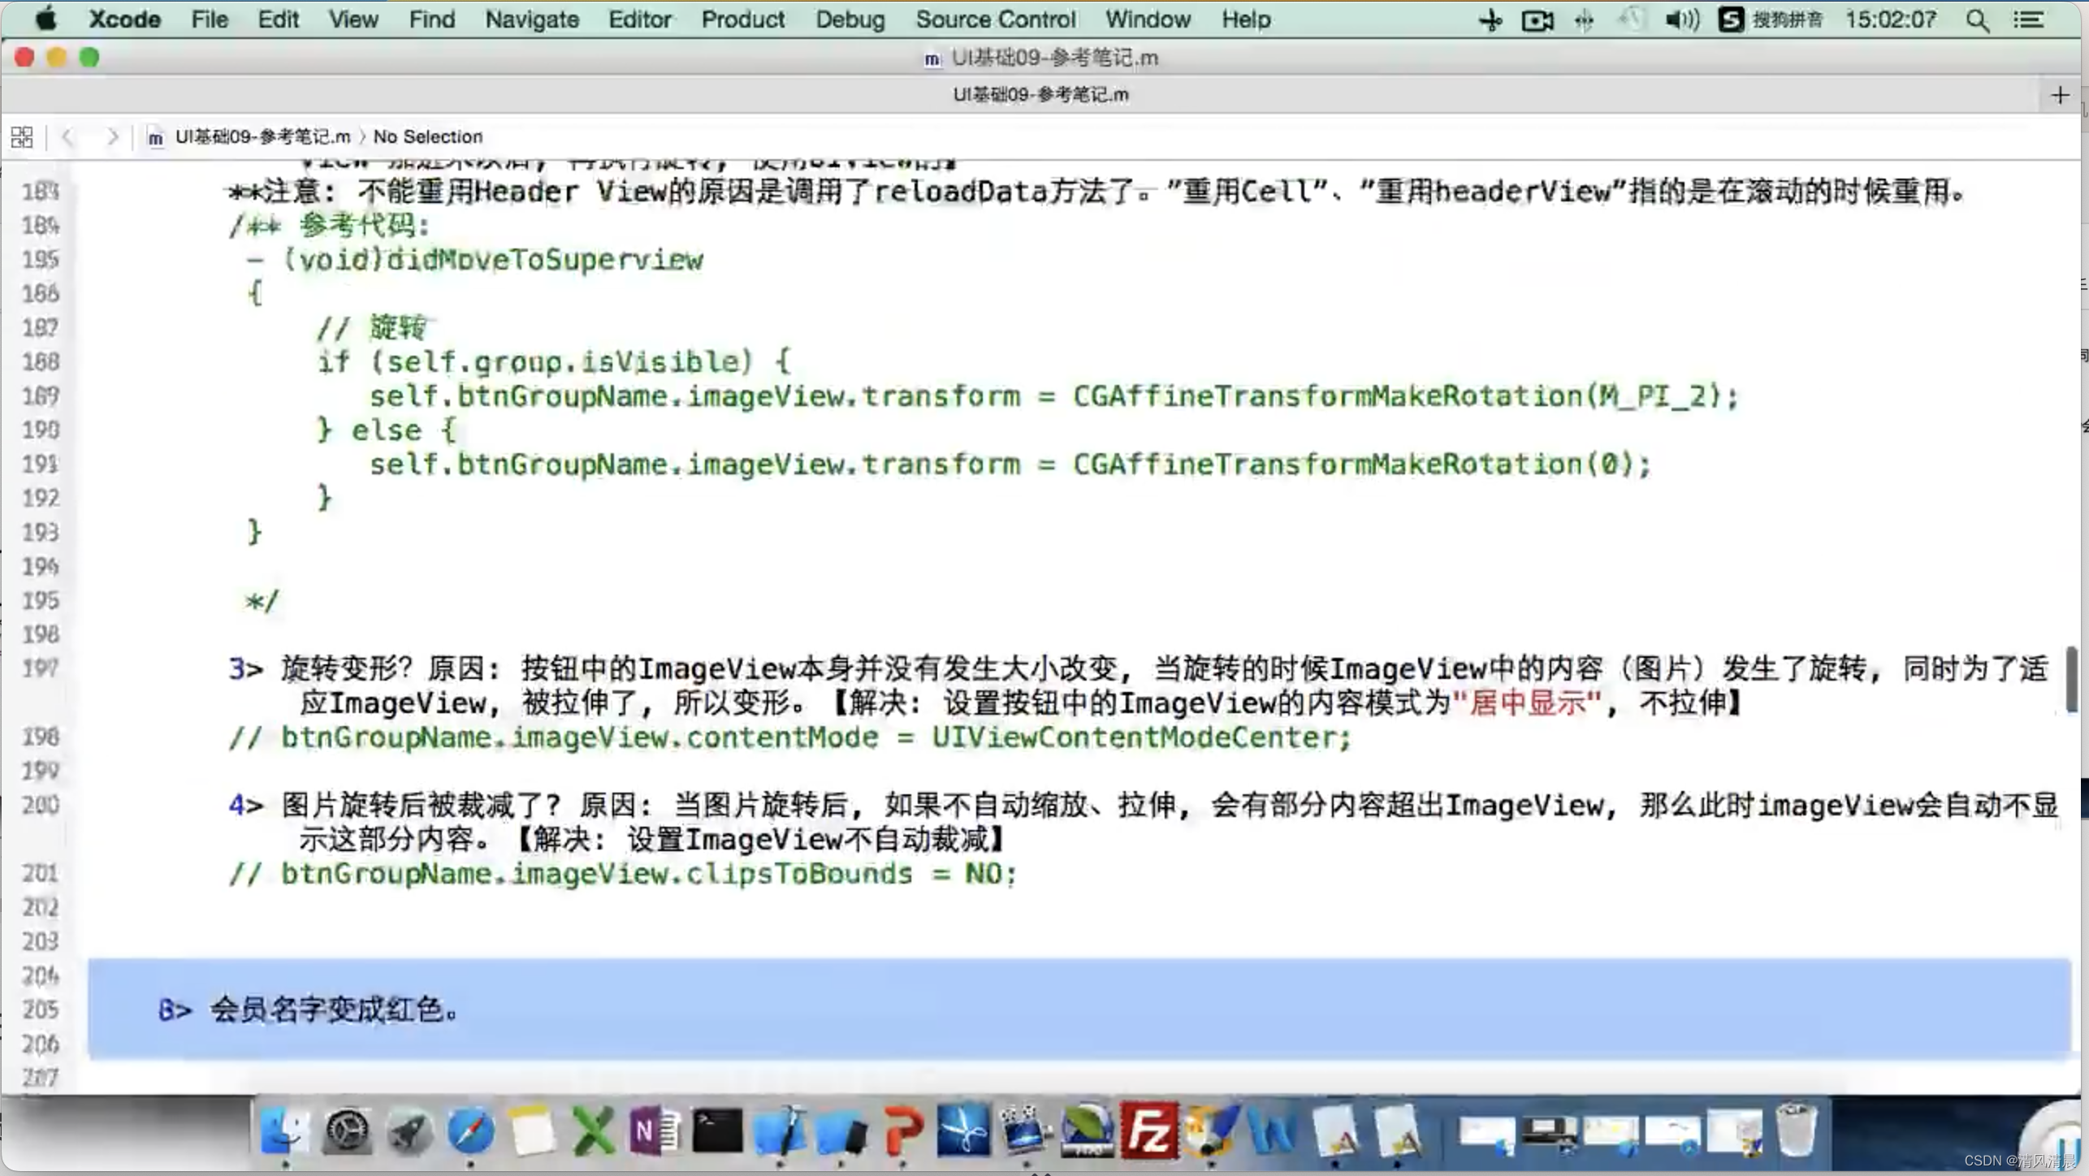2089x1176 pixels.
Task: Click the UIViewContentModeCenter comment line
Action: pos(790,737)
